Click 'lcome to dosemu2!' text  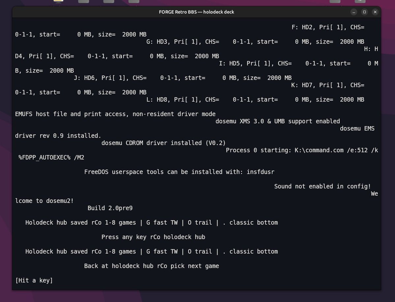tap(44, 201)
